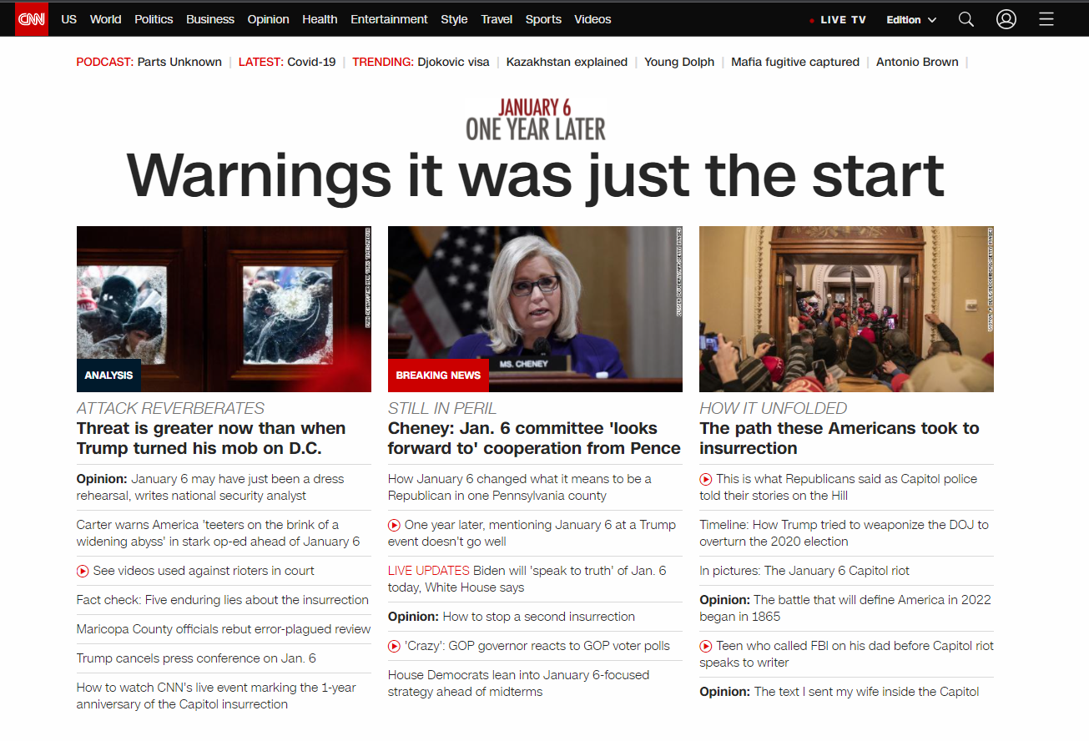
Task: Open 'Threat is greater now' headline
Action: tap(211, 438)
